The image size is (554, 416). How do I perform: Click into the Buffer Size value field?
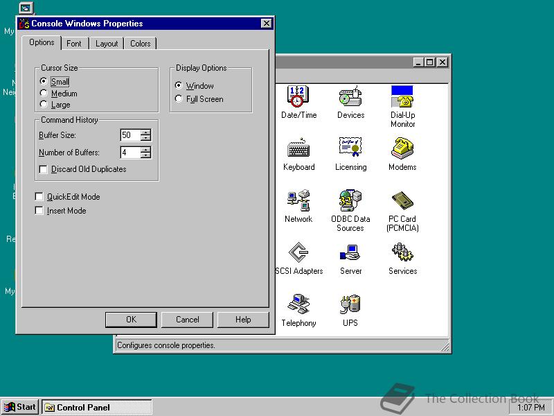(130, 135)
